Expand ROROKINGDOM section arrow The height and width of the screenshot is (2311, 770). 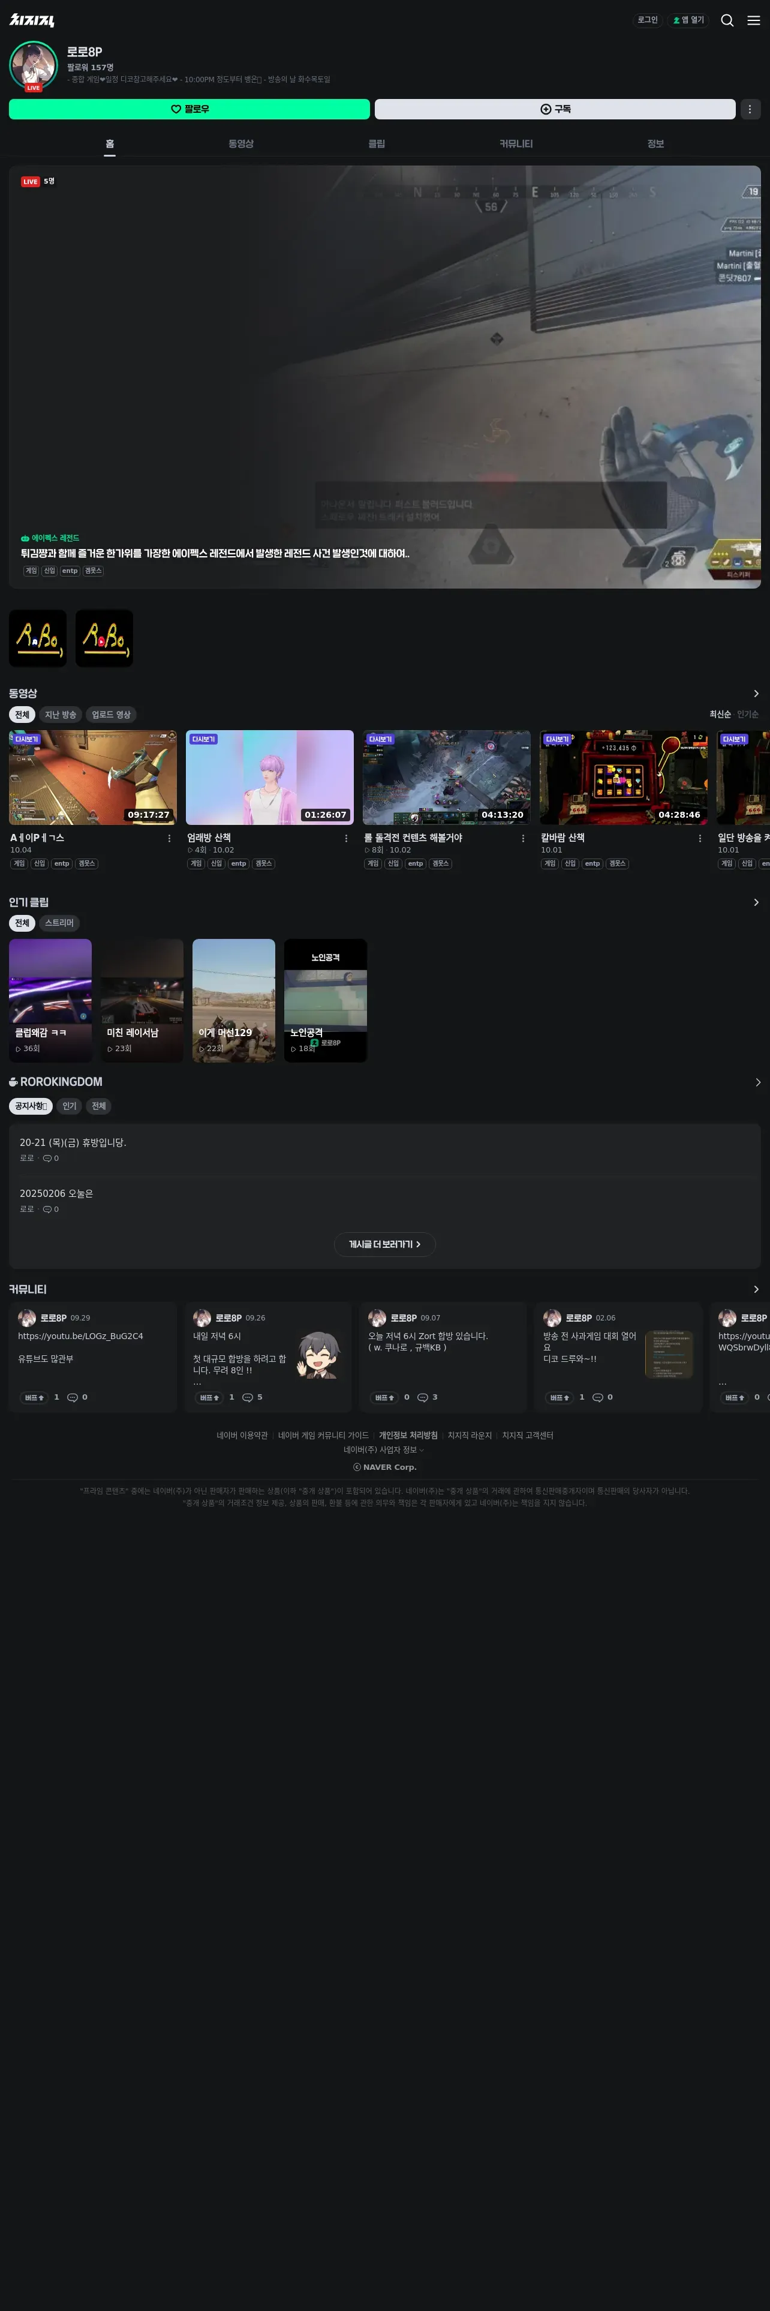click(757, 1083)
